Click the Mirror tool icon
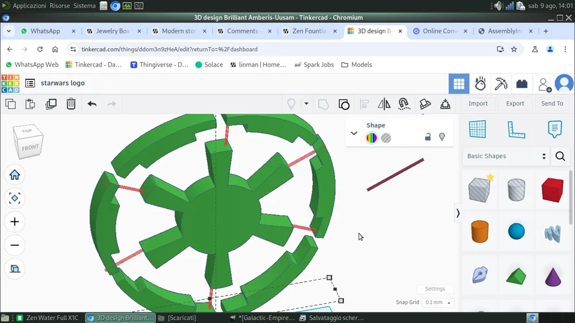575x323 pixels. pos(384,104)
